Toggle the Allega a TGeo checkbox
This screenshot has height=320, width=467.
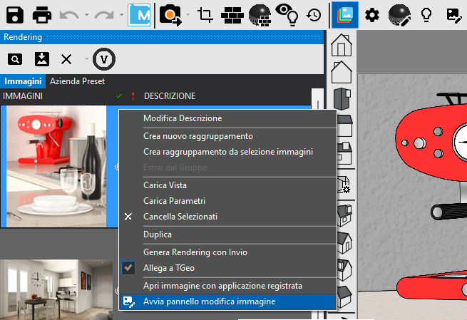pyautogui.click(x=128, y=268)
